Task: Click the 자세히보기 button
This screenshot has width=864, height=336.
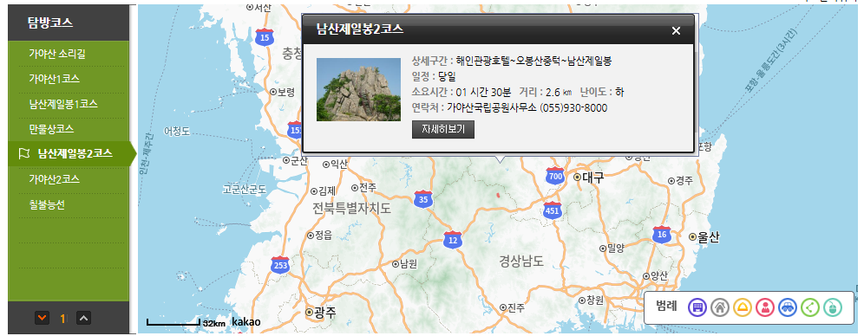Action: (443, 130)
